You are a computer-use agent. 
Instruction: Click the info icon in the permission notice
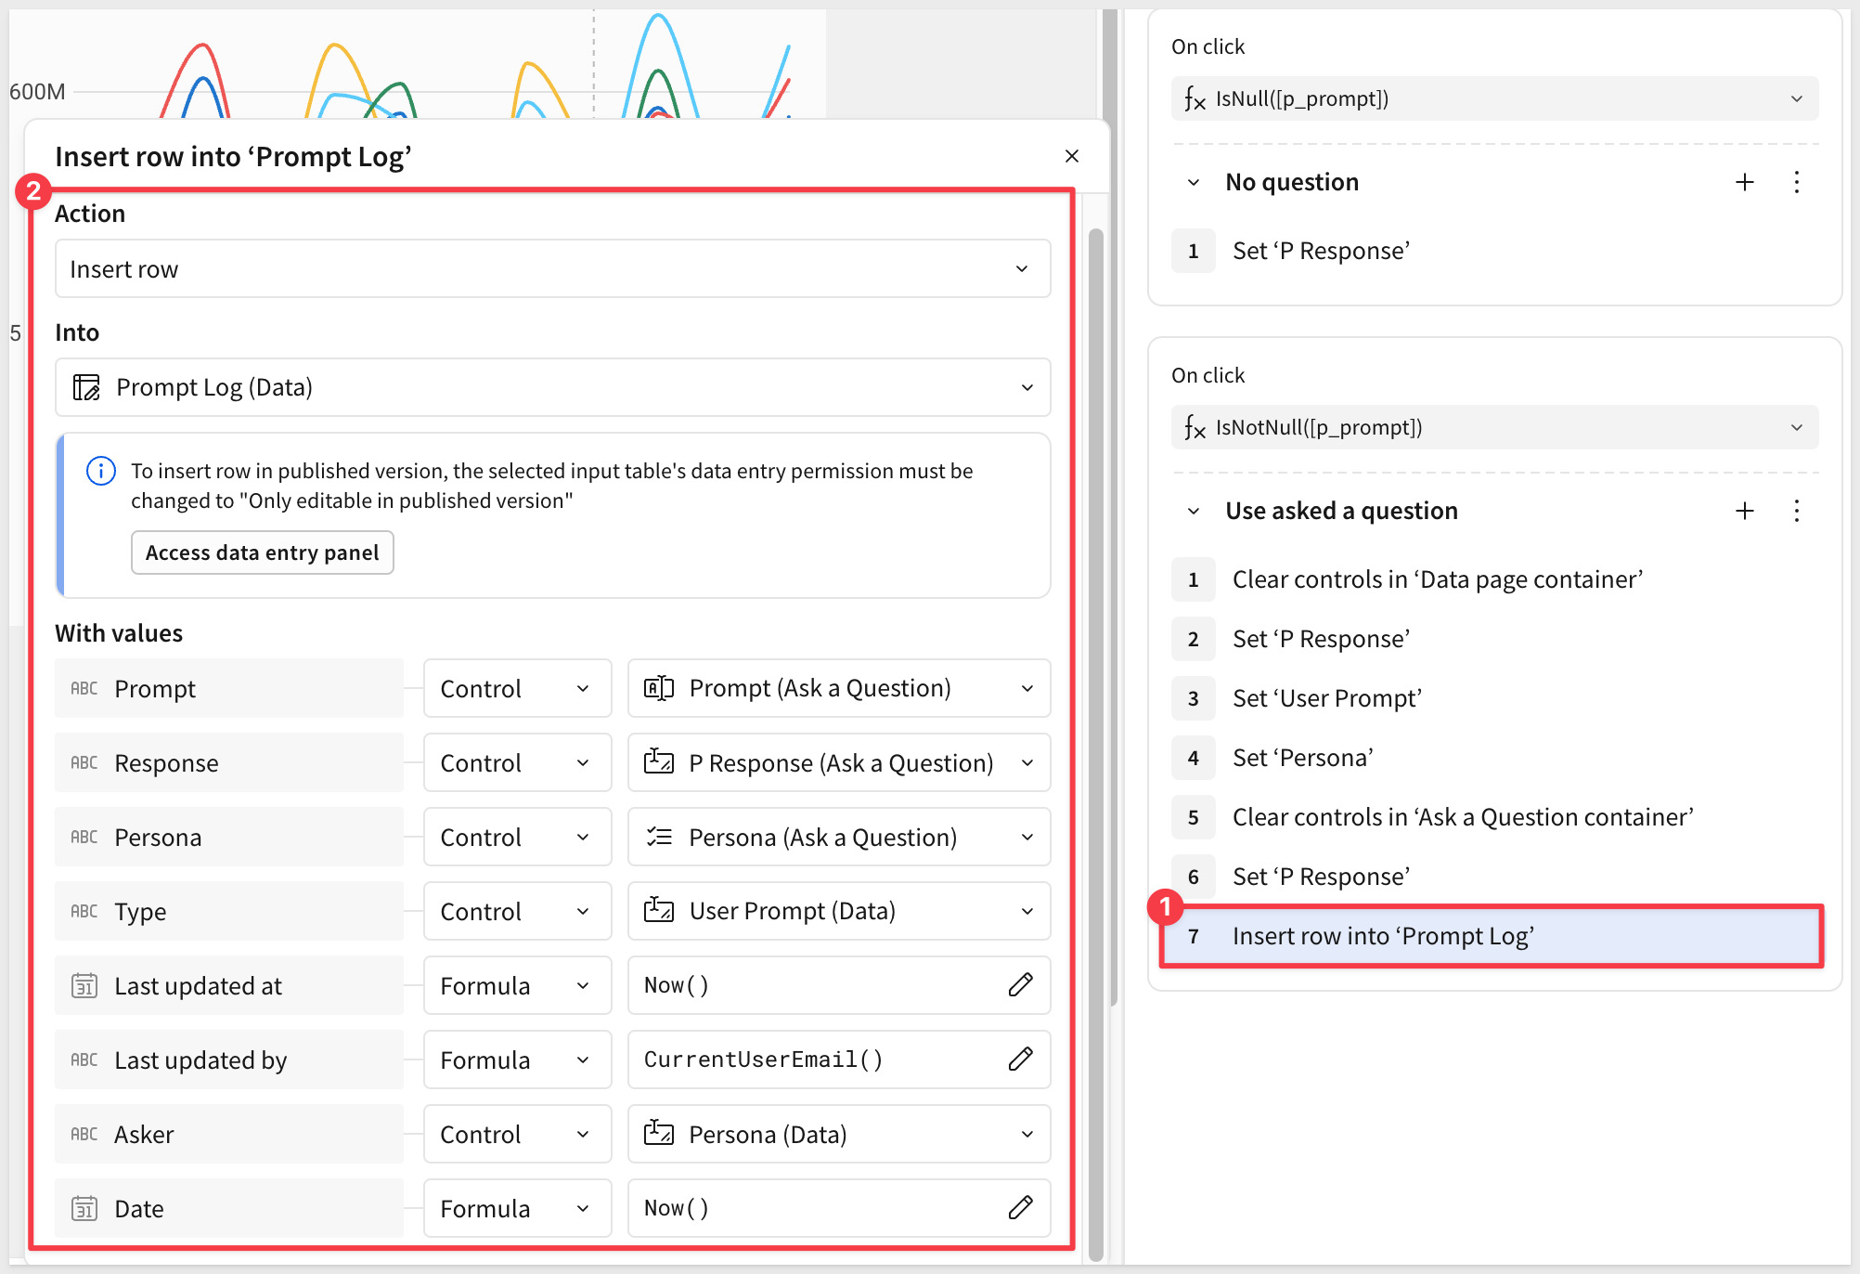[x=101, y=471]
